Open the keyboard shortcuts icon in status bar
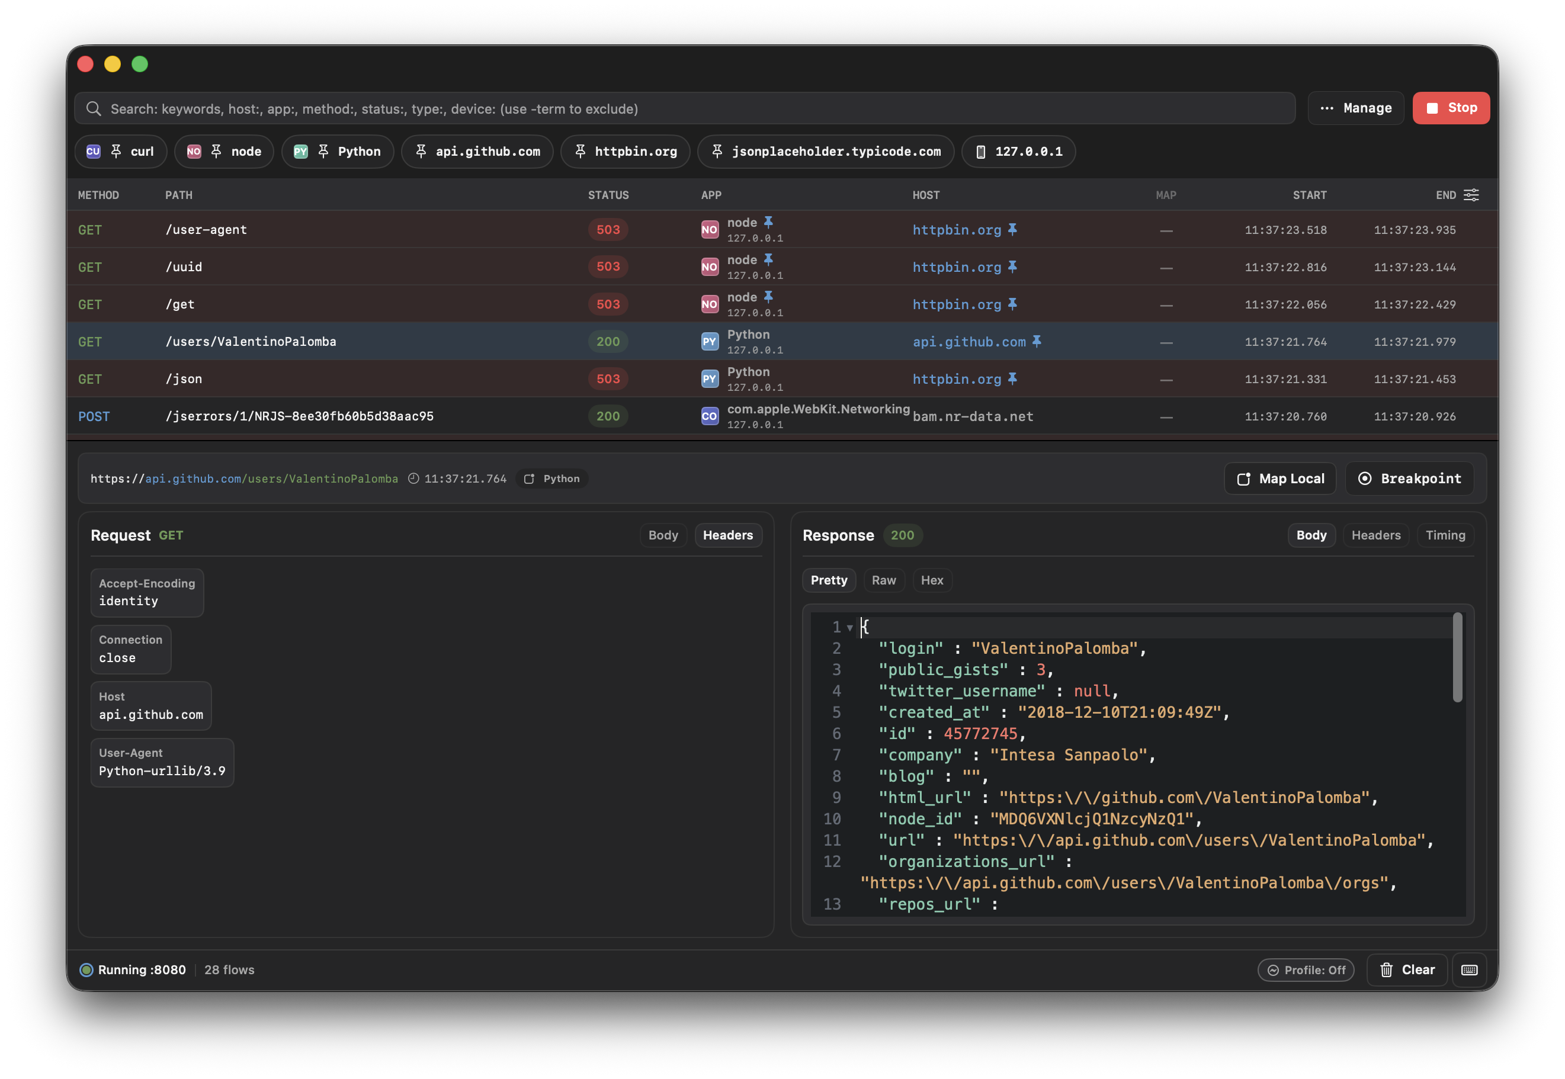Viewport: 1565px width, 1079px height. coord(1469,969)
